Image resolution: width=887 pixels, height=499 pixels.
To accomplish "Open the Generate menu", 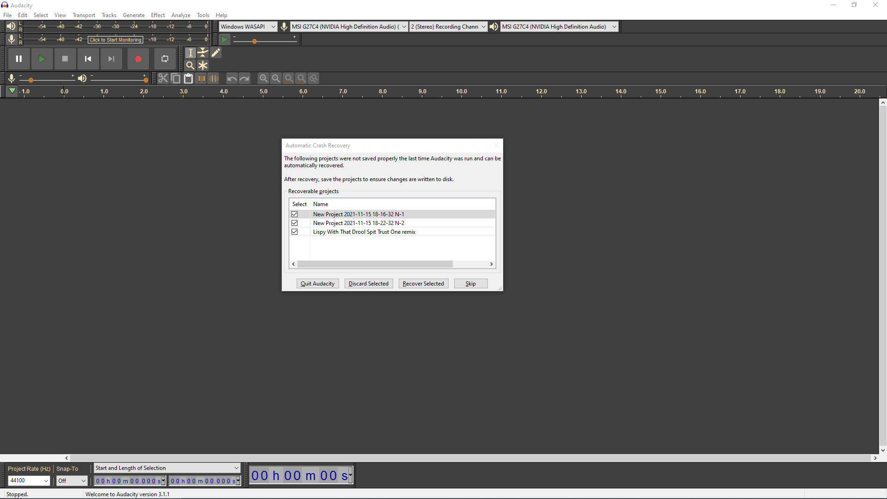I will 134,15.
